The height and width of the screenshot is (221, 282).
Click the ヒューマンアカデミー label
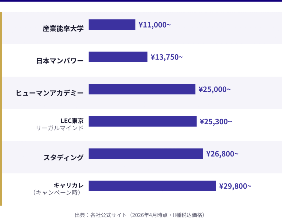click(x=50, y=93)
